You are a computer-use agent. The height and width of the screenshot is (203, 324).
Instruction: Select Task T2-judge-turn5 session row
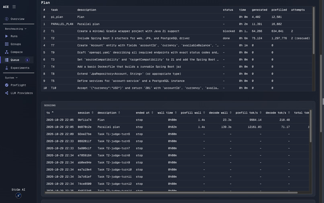coord(176,141)
